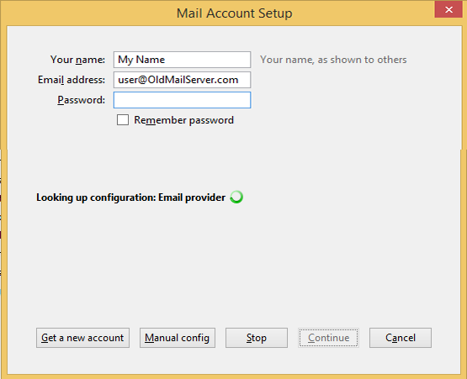
Task: Focus the Your name text field
Action: point(182,60)
